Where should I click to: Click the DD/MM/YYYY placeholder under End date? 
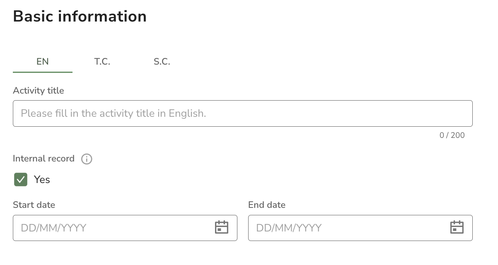(x=289, y=228)
